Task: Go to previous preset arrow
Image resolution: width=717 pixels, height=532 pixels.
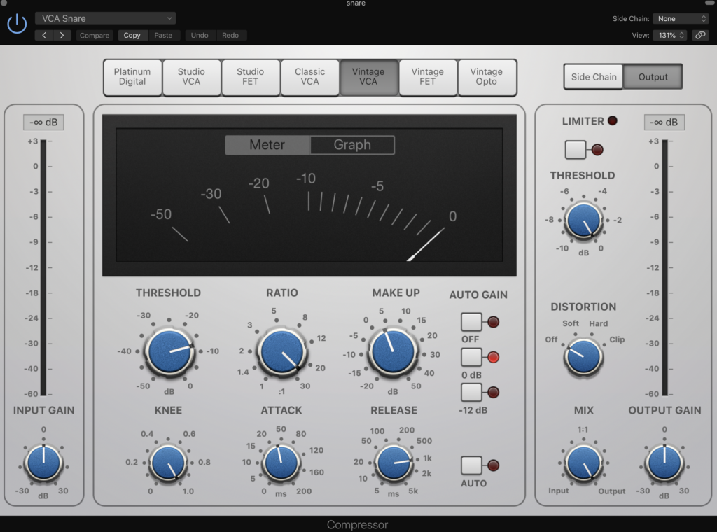Action: (44, 35)
